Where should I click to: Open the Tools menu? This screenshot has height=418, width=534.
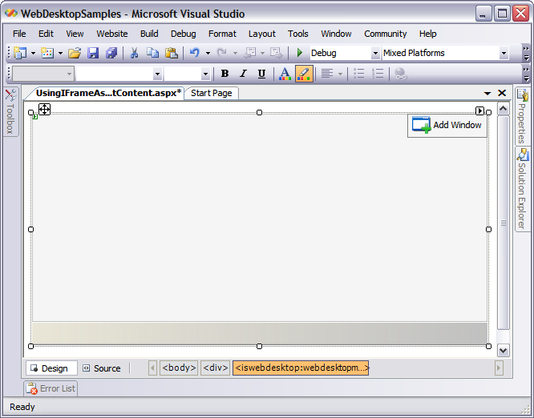(x=298, y=34)
